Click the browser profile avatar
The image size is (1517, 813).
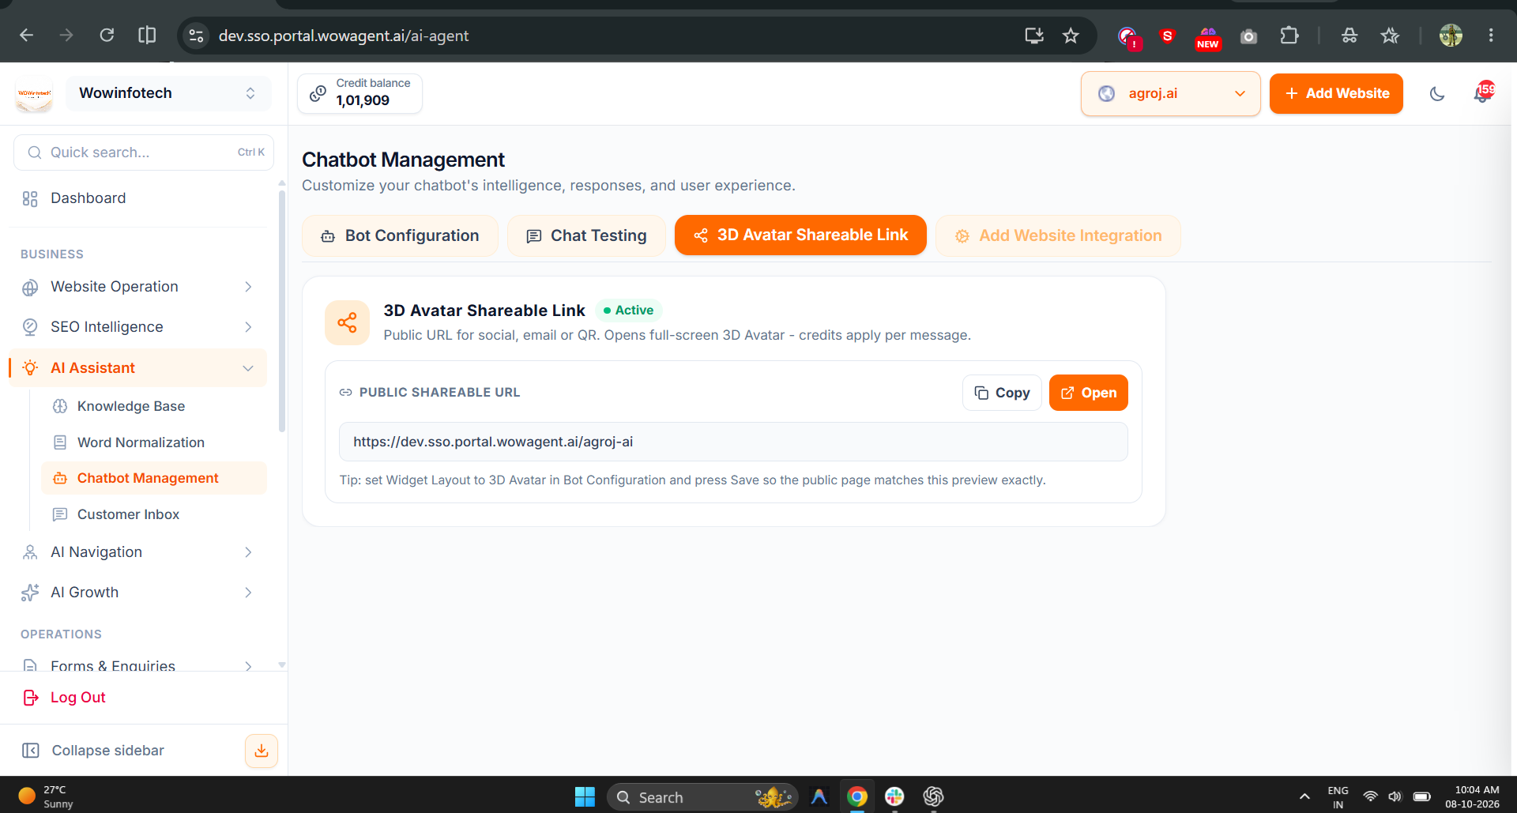coord(1451,35)
